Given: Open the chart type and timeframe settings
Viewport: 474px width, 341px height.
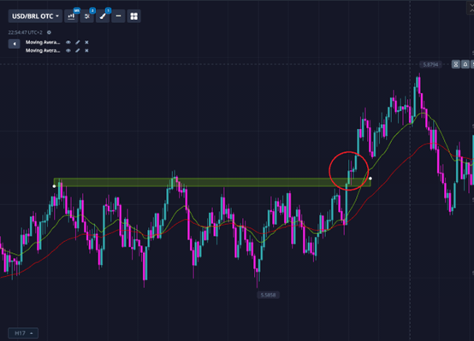Looking at the screenshot, I should click(71, 16).
